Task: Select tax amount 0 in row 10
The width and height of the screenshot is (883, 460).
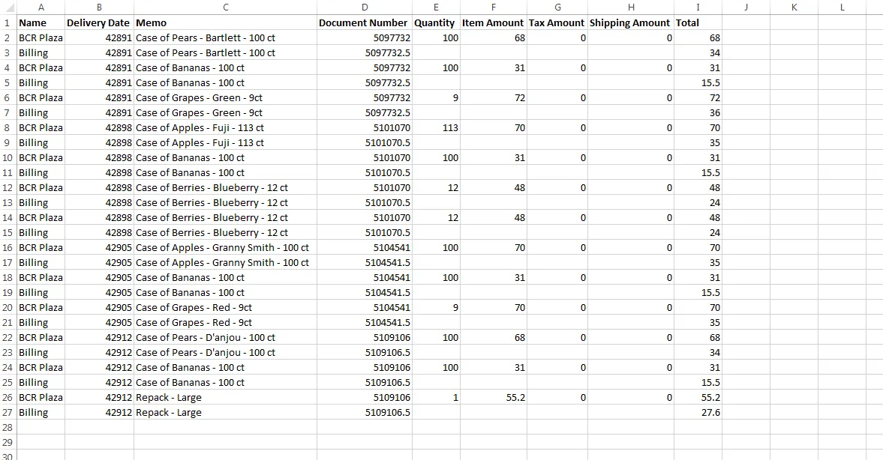Action: click(557, 157)
